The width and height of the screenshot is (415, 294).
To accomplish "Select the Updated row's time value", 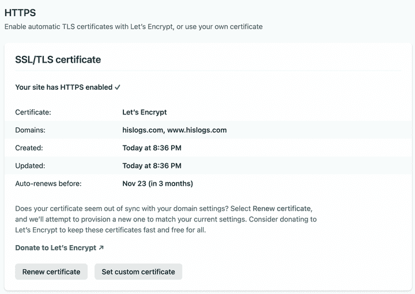I will point(152,166).
